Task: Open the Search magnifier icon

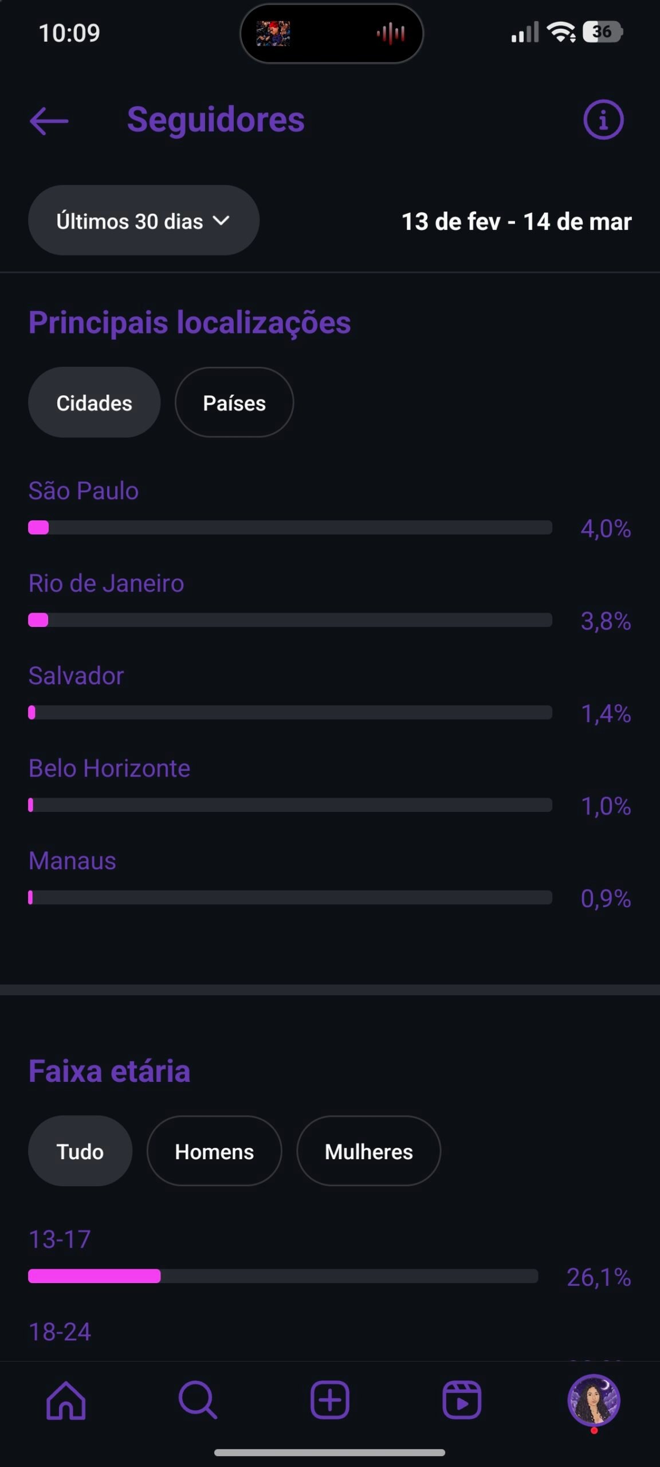Action: pos(198,1401)
